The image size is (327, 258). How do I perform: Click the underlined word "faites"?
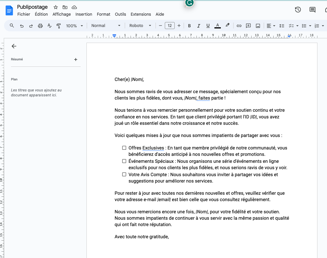point(204,98)
